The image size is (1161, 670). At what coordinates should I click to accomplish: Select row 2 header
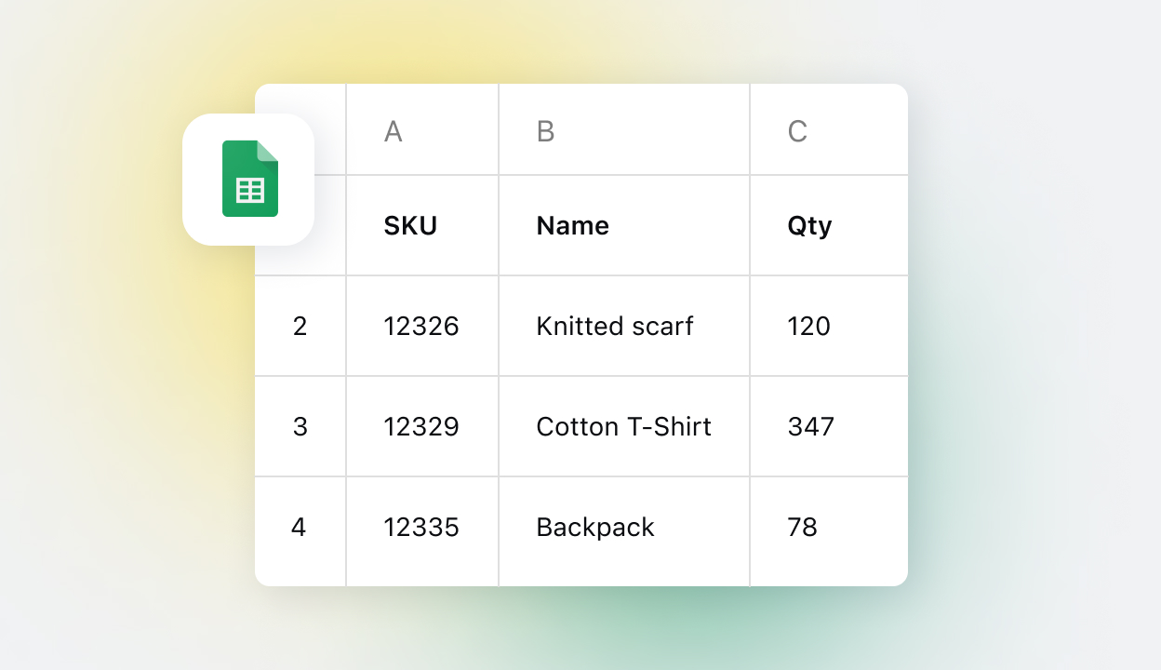[300, 326]
